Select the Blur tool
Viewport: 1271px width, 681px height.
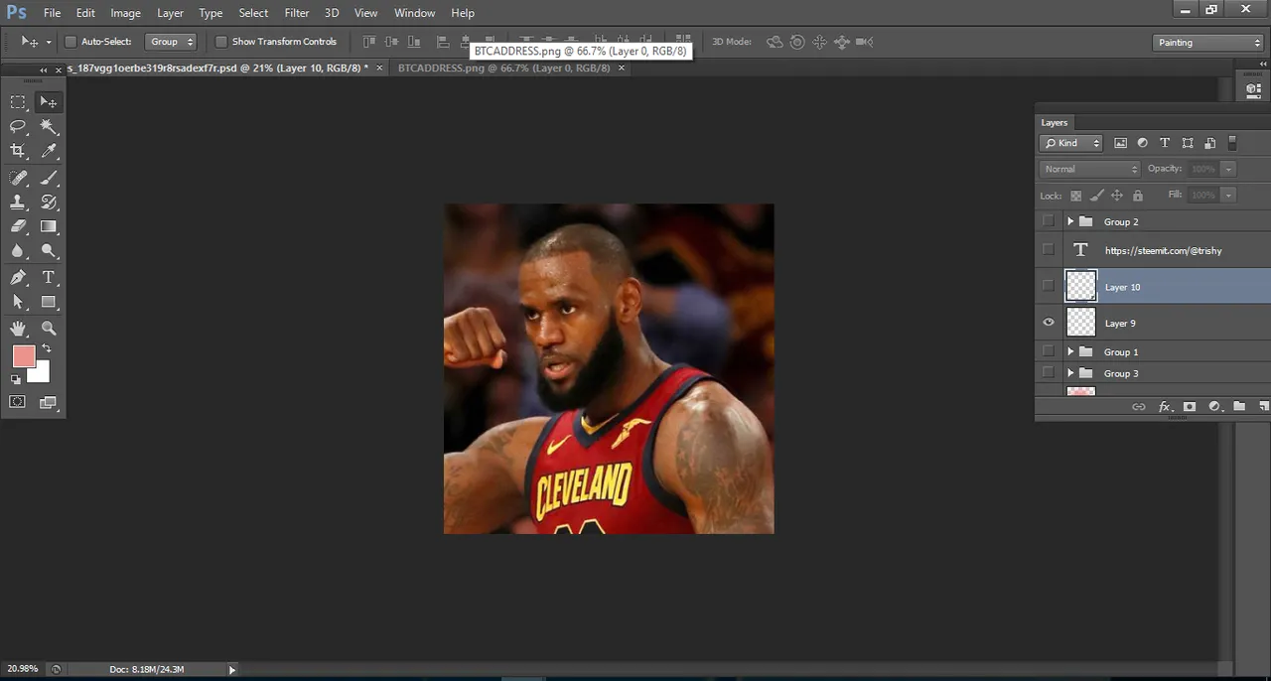18,251
